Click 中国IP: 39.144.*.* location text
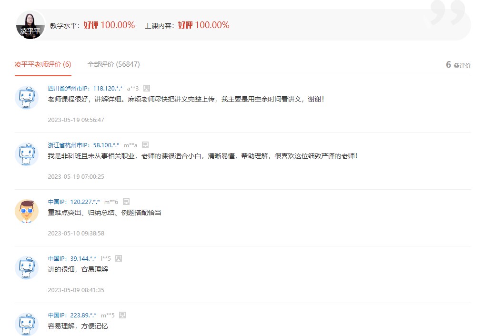This screenshot has height=336, width=483. tap(72, 259)
